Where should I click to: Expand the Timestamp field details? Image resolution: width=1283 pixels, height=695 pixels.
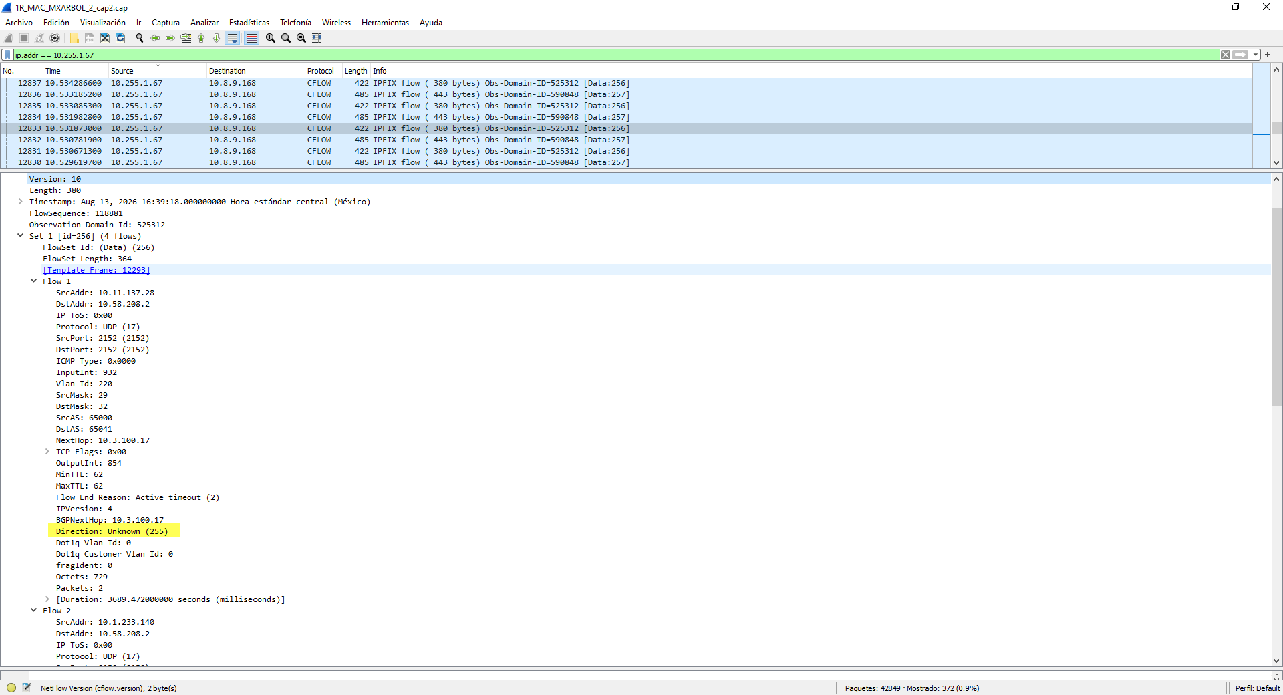click(x=21, y=202)
